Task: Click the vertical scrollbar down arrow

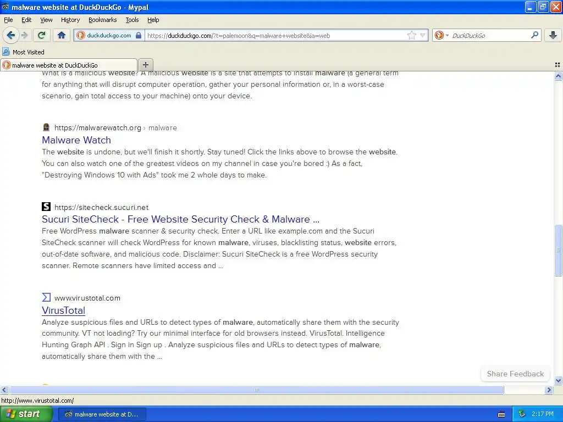Action: tap(558, 380)
